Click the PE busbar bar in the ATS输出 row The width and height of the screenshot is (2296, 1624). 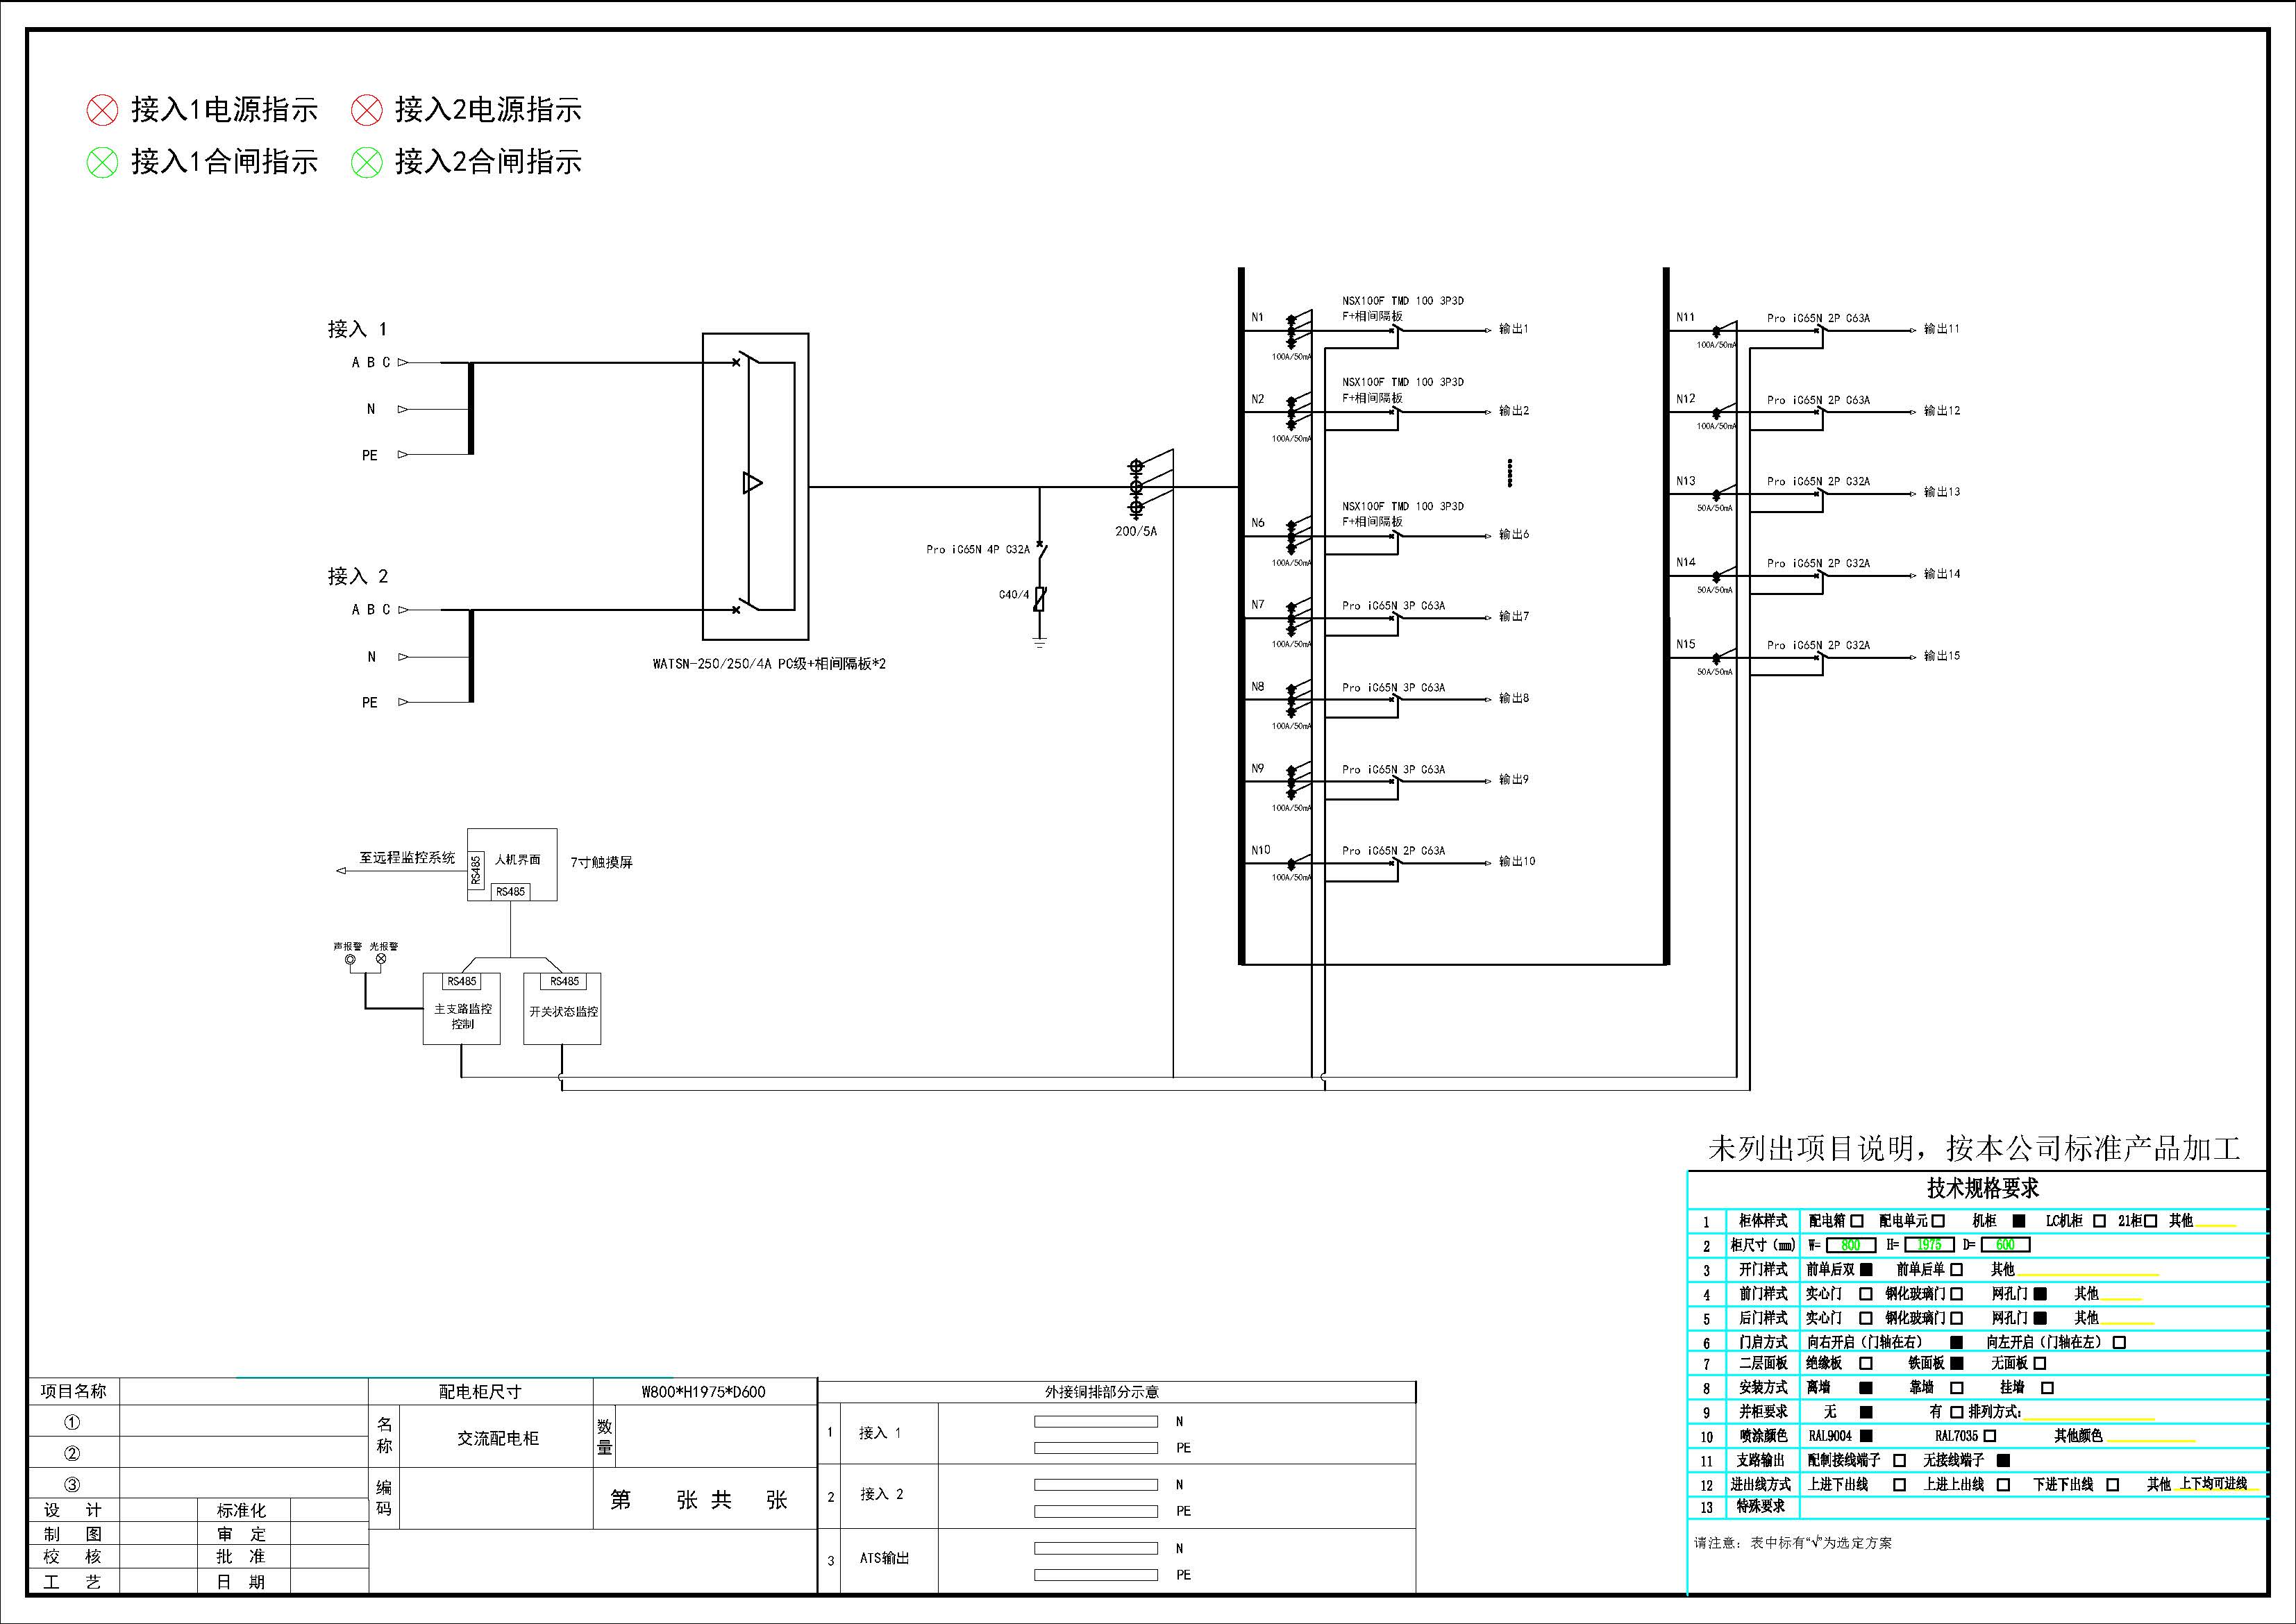point(1096,1575)
